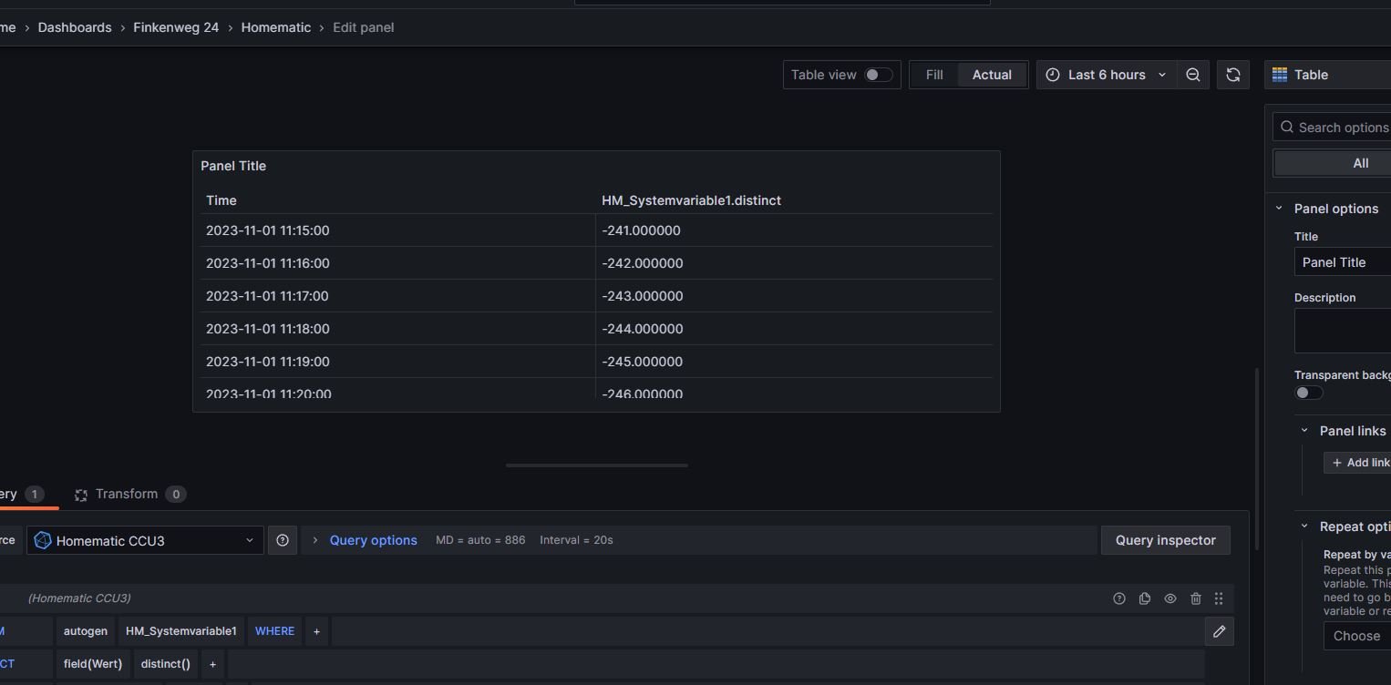Duplicate the query with copy icon

tap(1145, 598)
